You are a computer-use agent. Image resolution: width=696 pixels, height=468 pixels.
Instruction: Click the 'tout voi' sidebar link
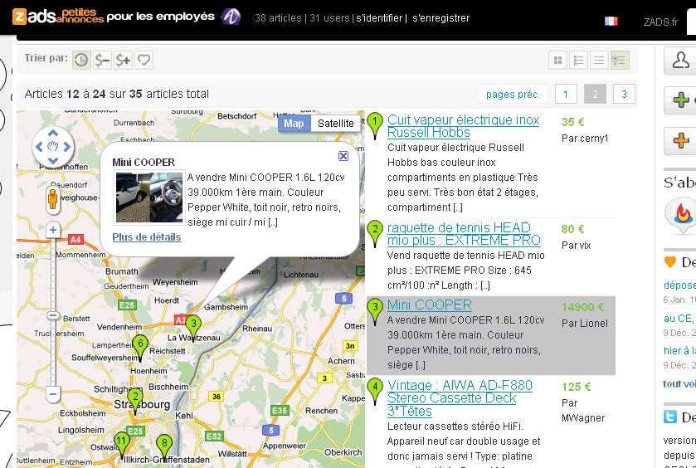click(x=679, y=383)
